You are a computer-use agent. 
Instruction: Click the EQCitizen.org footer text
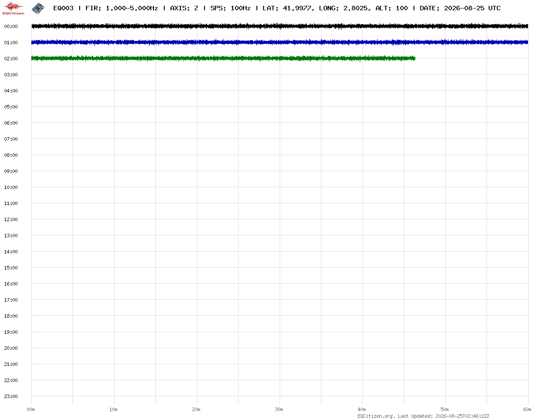pyautogui.click(x=376, y=416)
